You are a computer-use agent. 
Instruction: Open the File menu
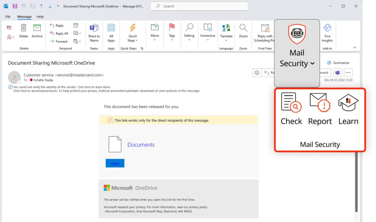7,16
